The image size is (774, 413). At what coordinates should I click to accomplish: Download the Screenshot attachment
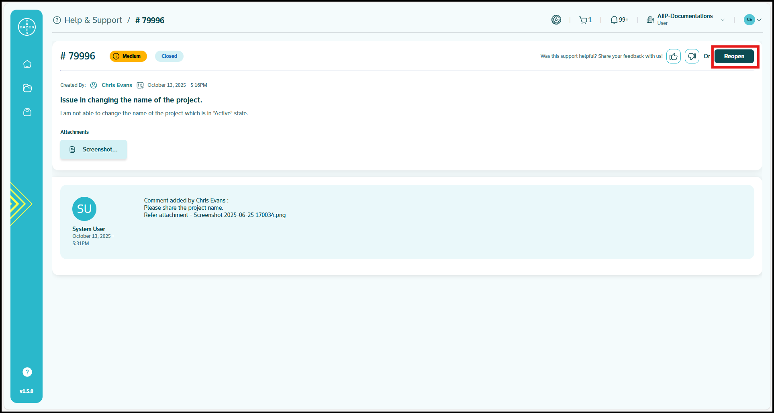(x=100, y=149)
